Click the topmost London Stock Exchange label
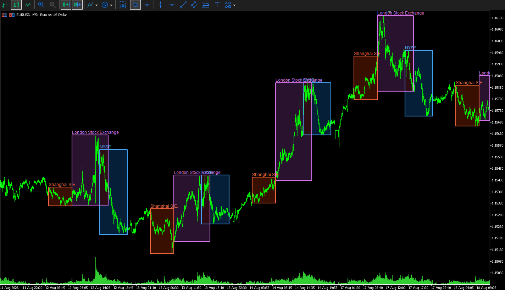The image size is (505, 290). click(x=400, y=13)
